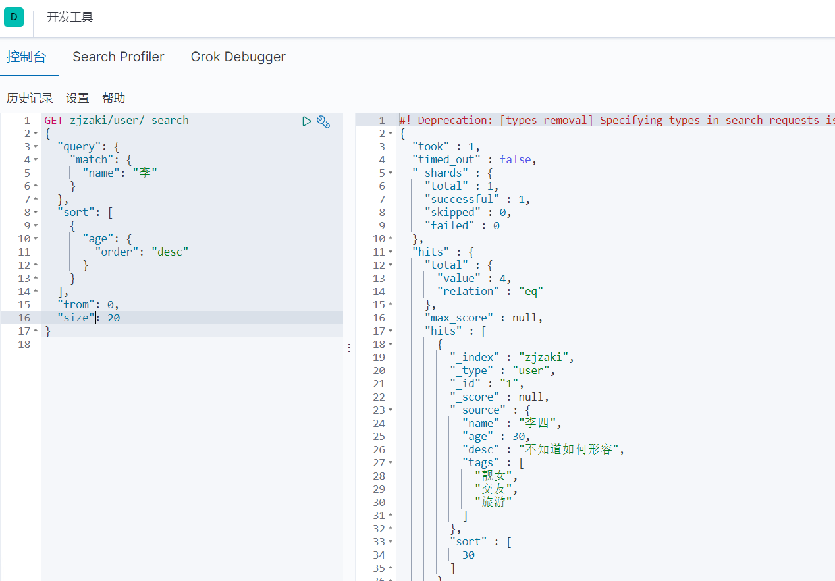The width and height of the screenshot is (835, 581).
Task: Fold the object at request line 9
Action: pos(36,226)
